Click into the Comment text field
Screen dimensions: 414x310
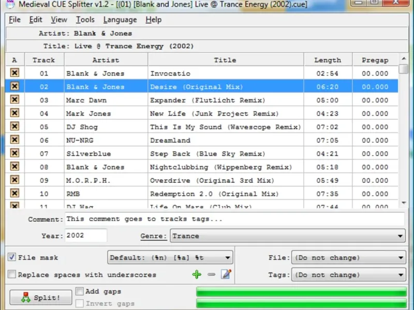click(234, 219)
